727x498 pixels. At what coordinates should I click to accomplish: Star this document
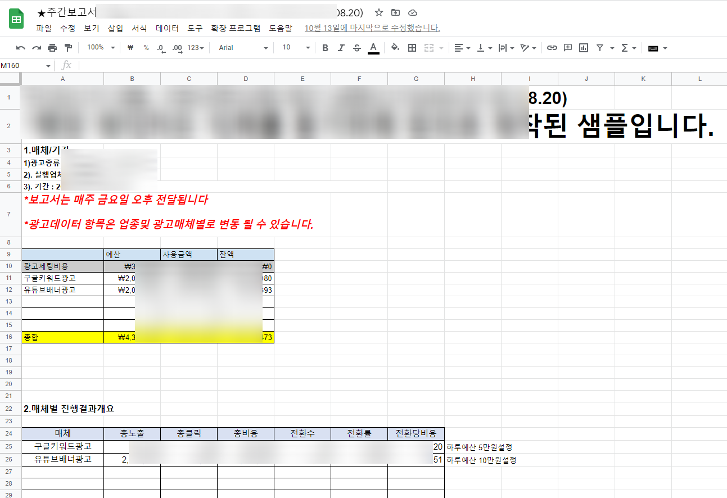379,12
